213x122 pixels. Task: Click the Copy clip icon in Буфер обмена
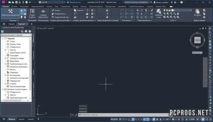(x=204, y=14)
